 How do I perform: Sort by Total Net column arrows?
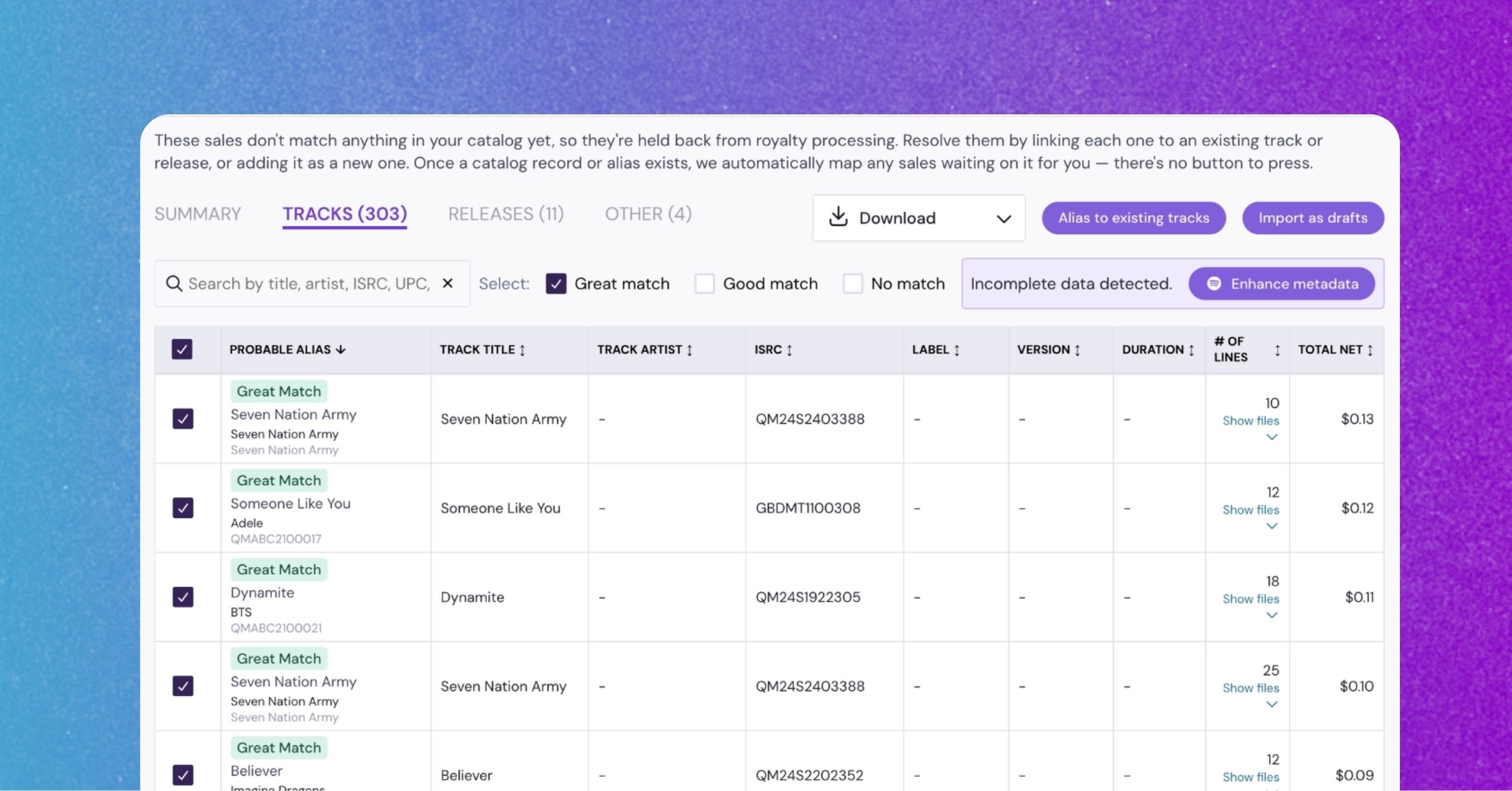1370,350
